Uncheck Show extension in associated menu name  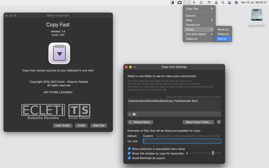click(129, 149)
